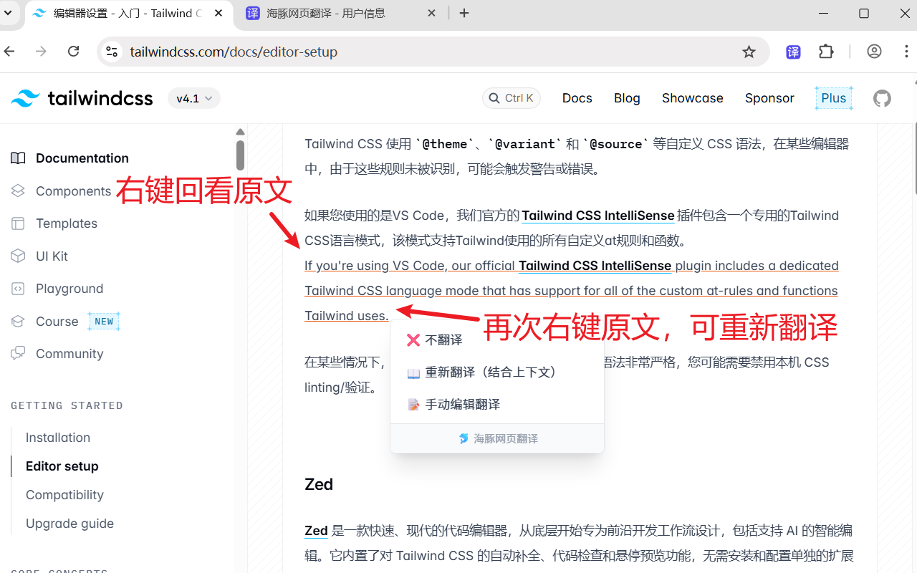Open the v4.1 version dropdown

[193, 98]
